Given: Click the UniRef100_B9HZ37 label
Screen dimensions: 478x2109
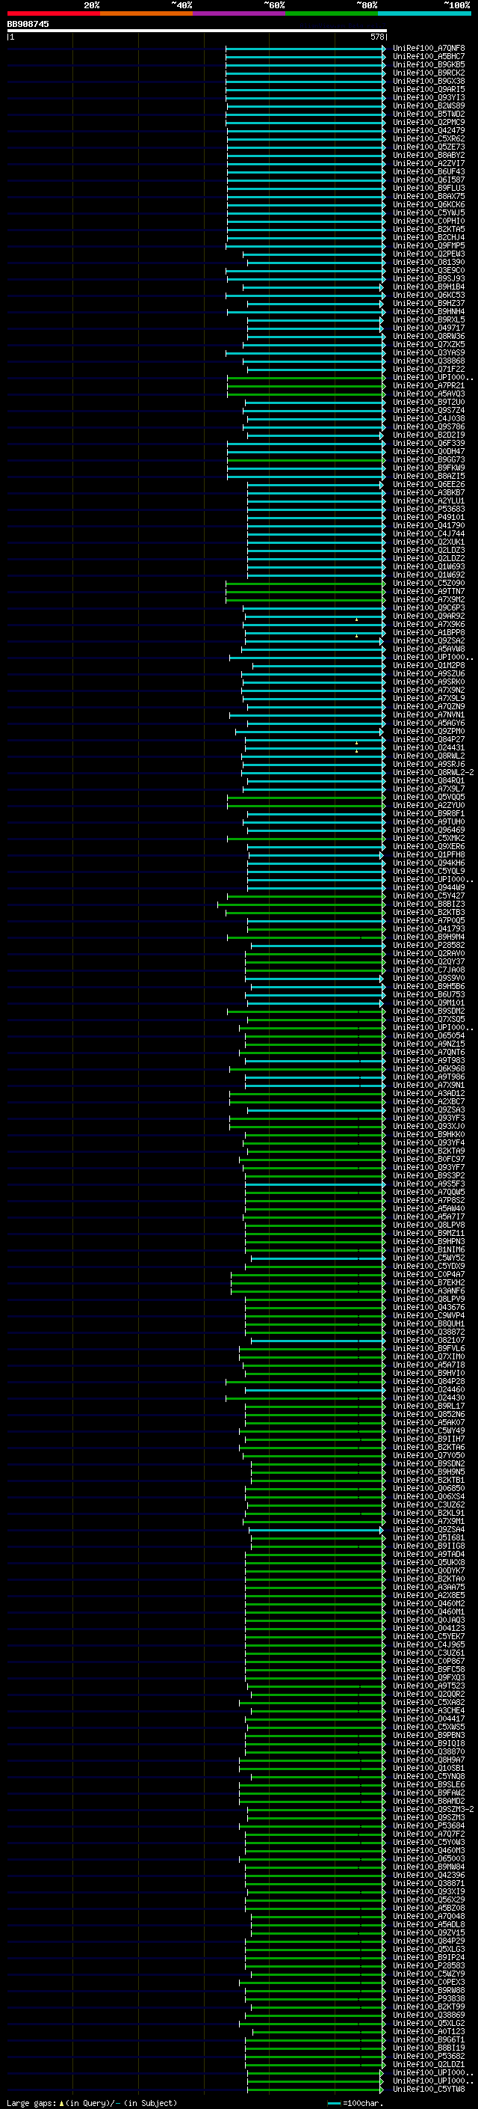Looking at the screenshot, I should pyautogui.click(x=429, y=304).
